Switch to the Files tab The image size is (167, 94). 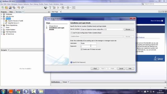(x=11, y=12)
